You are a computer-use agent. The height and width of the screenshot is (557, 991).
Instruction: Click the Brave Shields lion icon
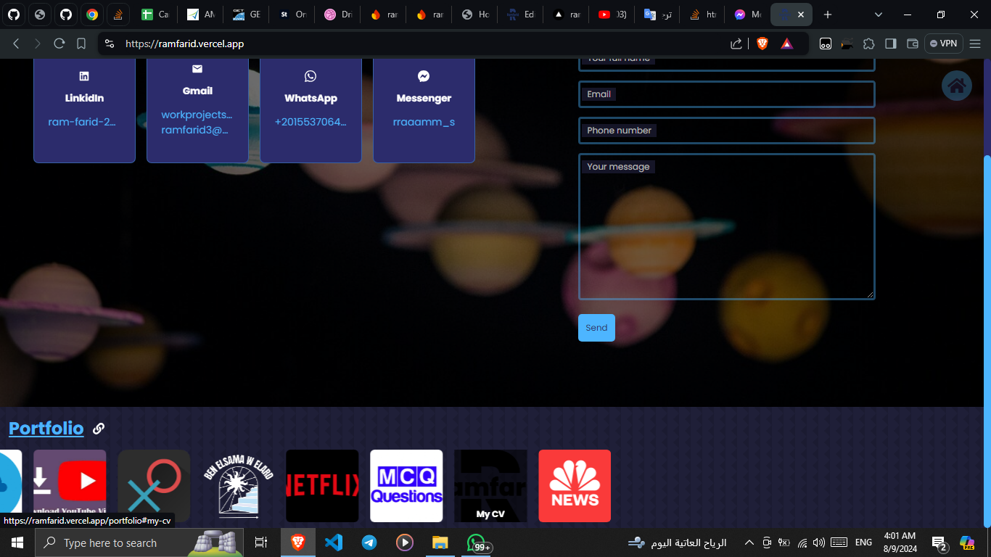762,44
